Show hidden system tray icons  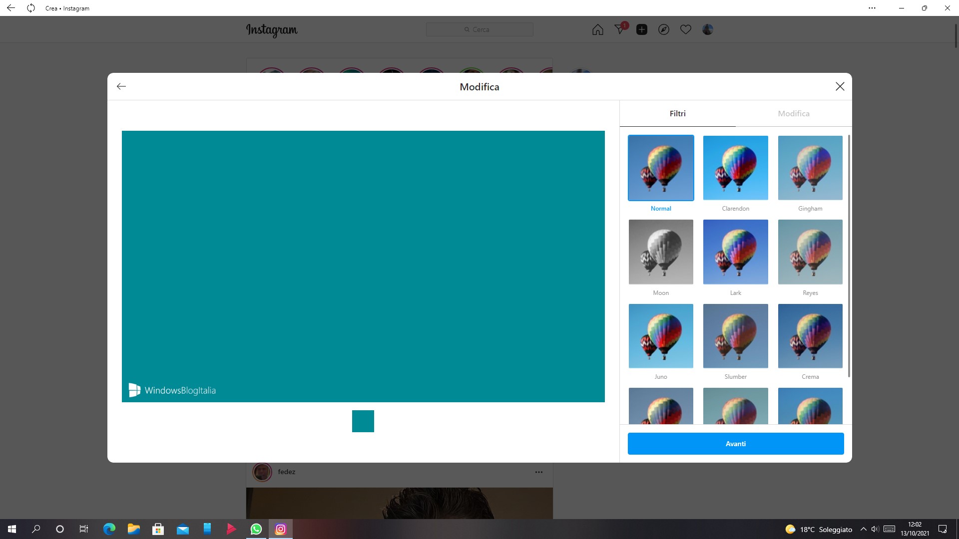point(863,529)
